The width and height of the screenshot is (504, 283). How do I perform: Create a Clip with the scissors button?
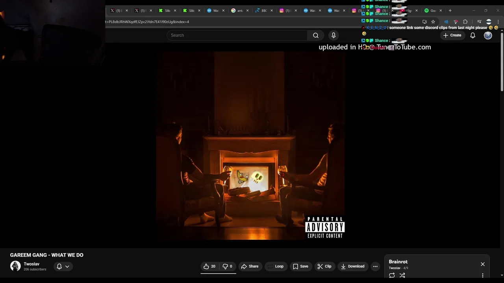pyautogui.click(x=324, y=266)
